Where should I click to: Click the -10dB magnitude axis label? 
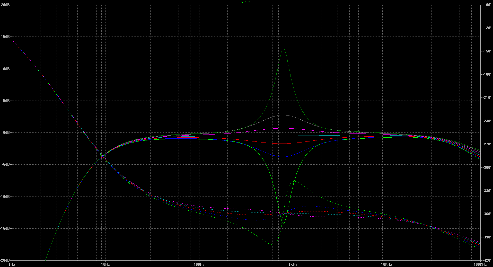(x=5, y=197)
